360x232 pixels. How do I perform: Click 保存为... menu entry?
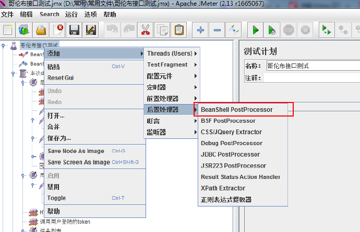pos(94,138)
